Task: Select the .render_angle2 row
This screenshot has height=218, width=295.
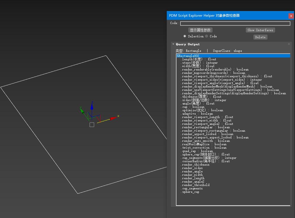Action: point(233,181)
